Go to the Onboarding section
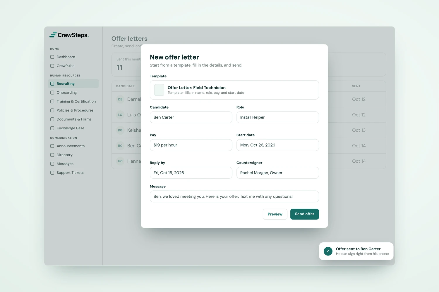The image size is (439, 292). 73,93
